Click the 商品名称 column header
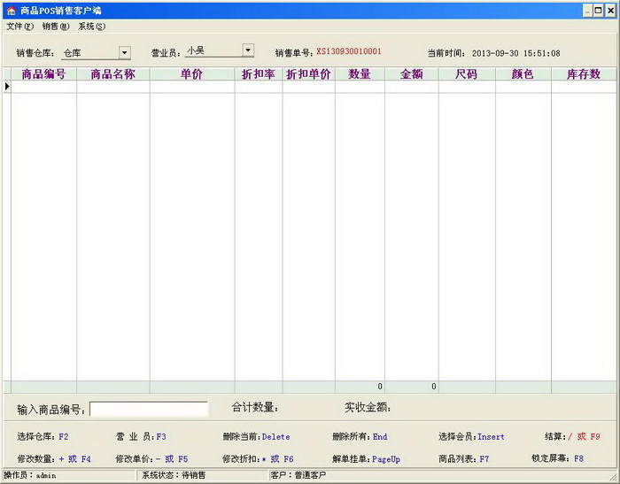 [x=112, y=74]
